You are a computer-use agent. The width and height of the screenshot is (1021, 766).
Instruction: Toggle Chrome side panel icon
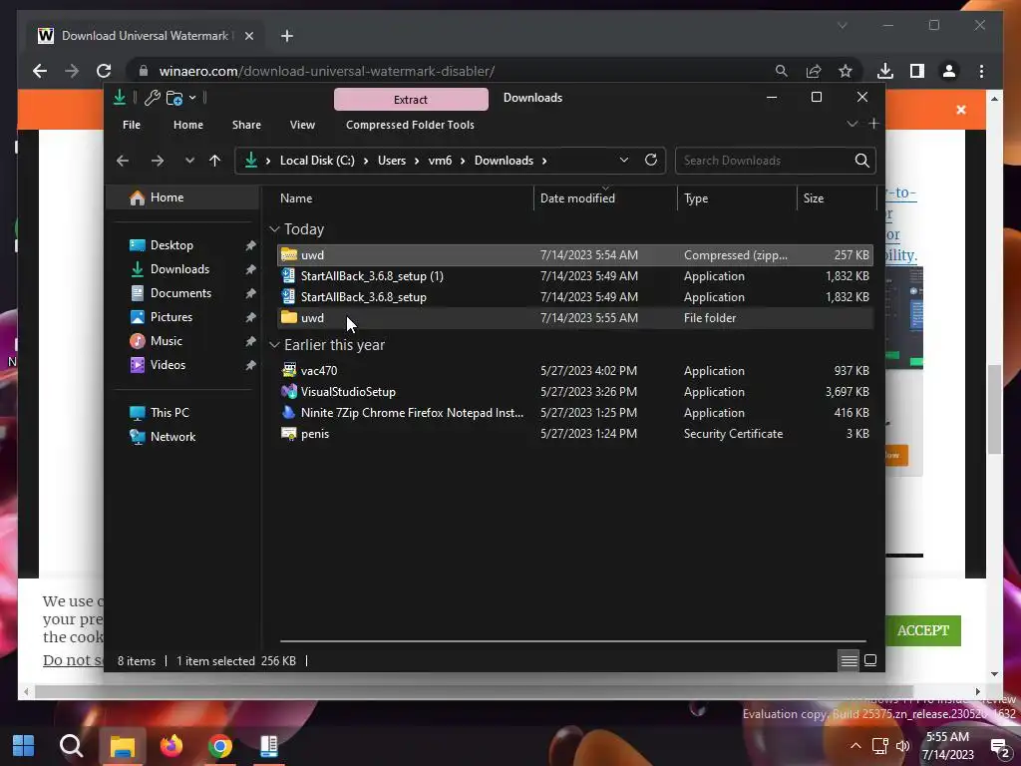(x=917, y=71)
